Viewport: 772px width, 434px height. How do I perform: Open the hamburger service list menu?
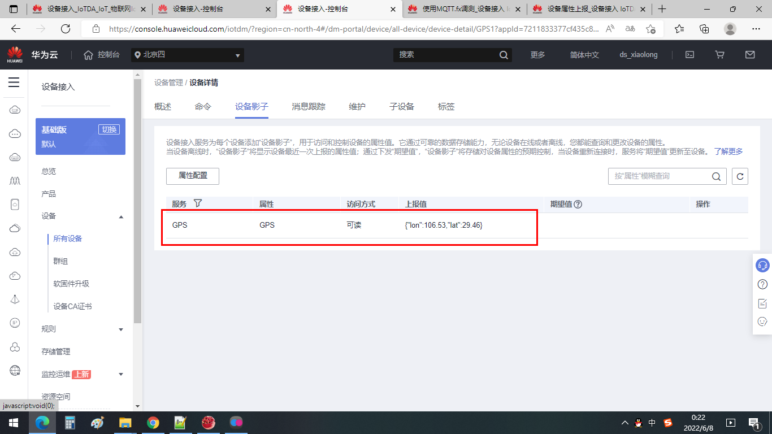[x=14, y=83]
